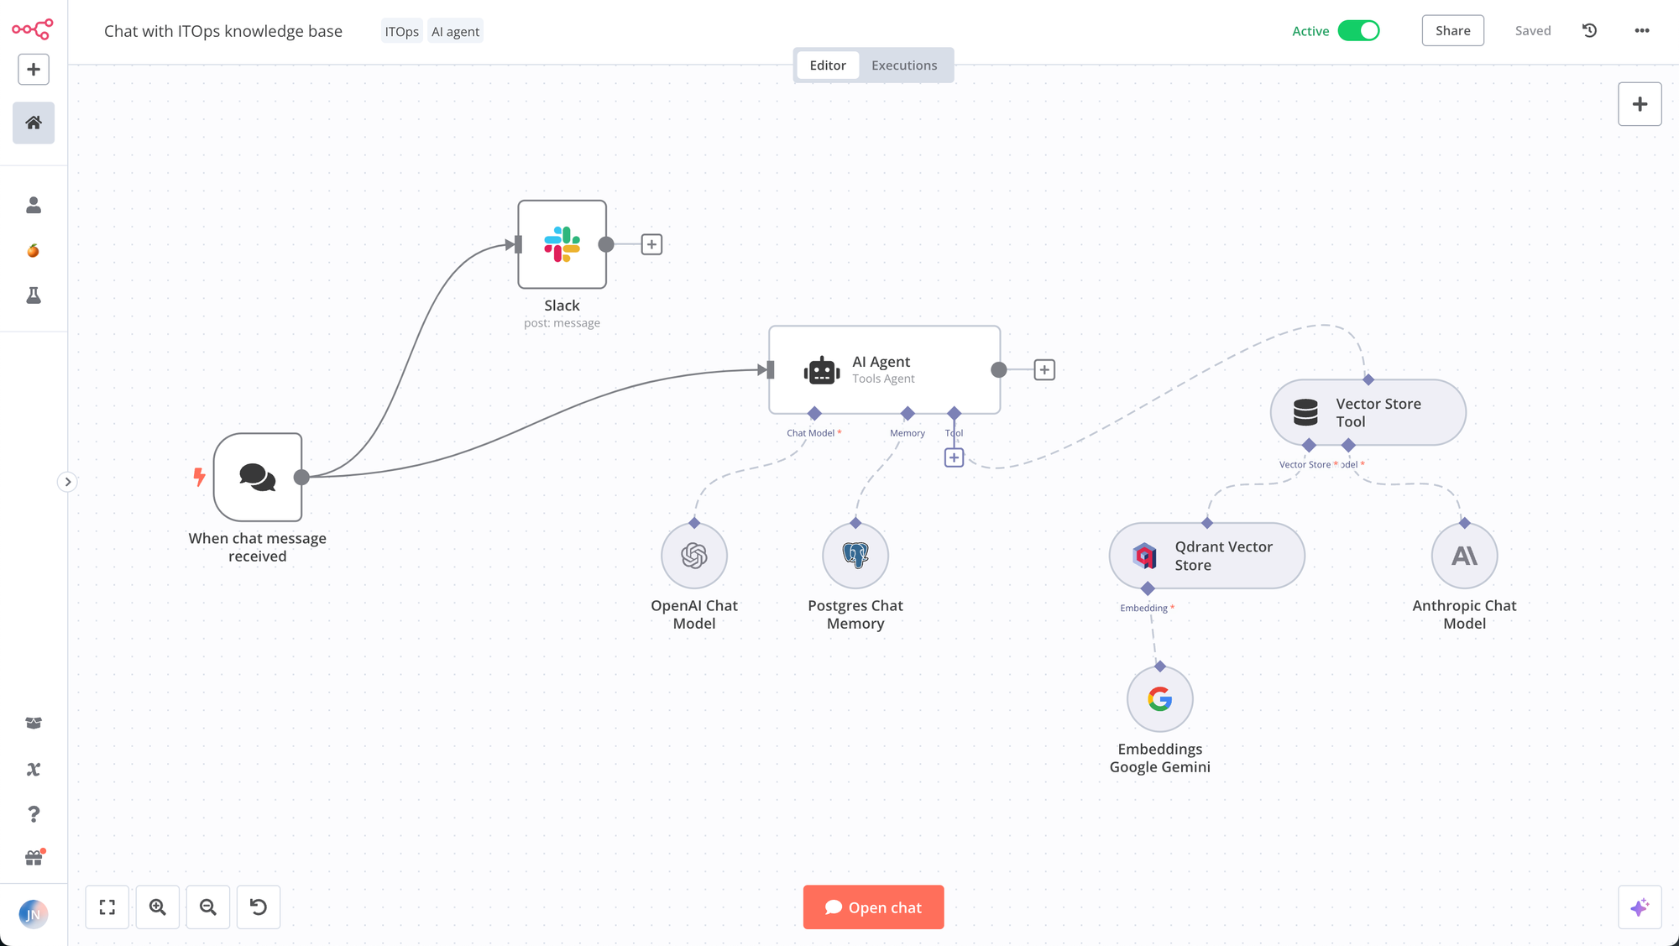This screenshot has width=1679, height=946.
Task: Click the Anthropic Chat Model node
Action: pyautogui.click(x=1464, y=556)
